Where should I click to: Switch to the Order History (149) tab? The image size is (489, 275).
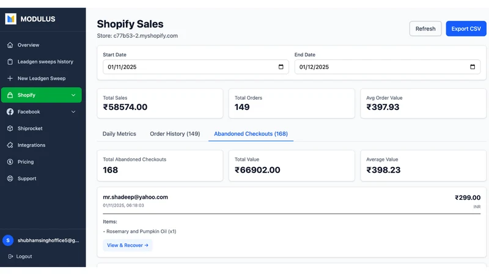point(175,134)
